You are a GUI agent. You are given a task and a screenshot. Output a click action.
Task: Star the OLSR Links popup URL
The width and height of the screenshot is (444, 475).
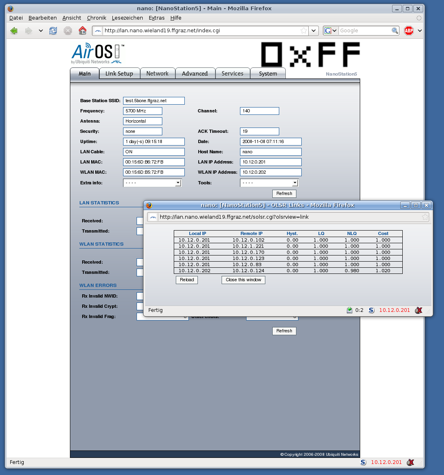(x=425, y=217)
